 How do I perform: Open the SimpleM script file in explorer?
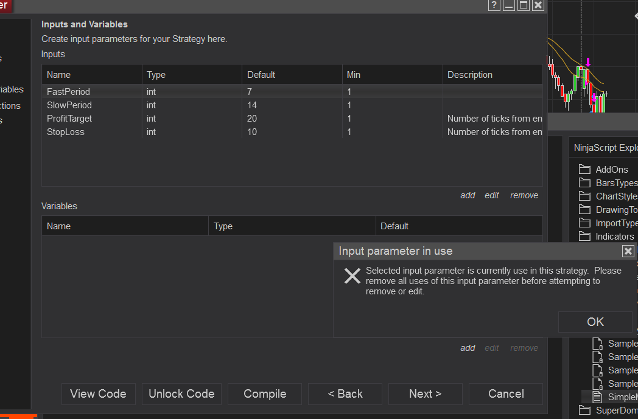(x=622, y=397)
